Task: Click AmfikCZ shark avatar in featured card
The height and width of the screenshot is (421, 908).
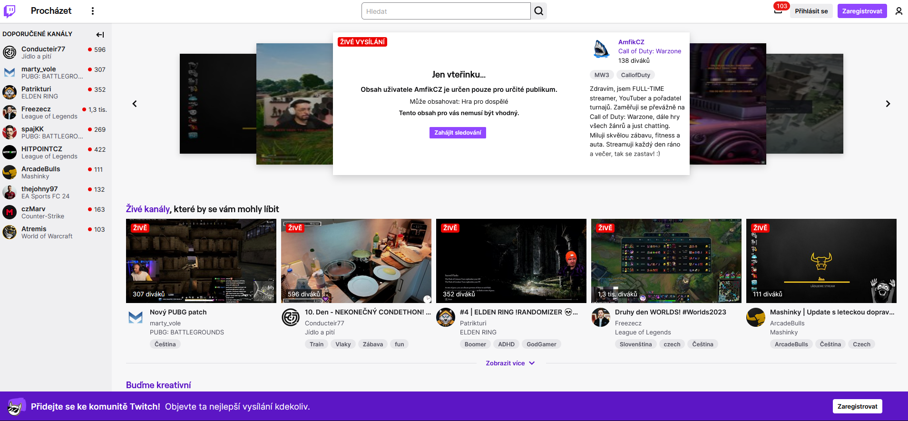Action: pos(601,49)
